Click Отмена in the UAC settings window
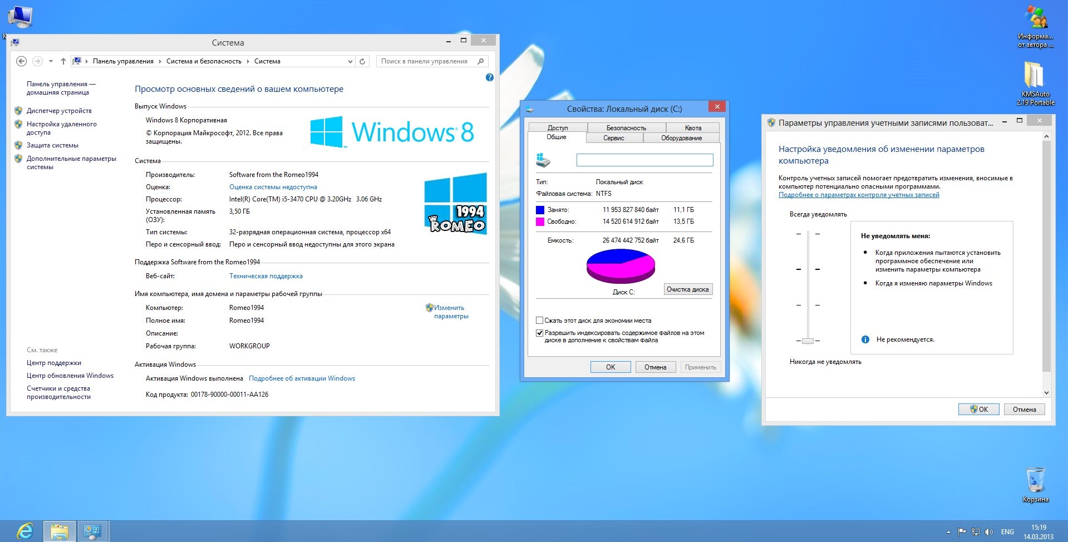Image resolution: width=1068 pixels, height=542 pixels. (1025, 409)
